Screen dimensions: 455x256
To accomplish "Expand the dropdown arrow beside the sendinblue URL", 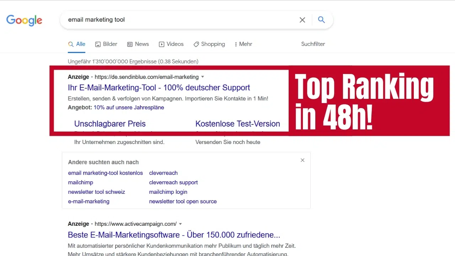I will coord(203,77).
